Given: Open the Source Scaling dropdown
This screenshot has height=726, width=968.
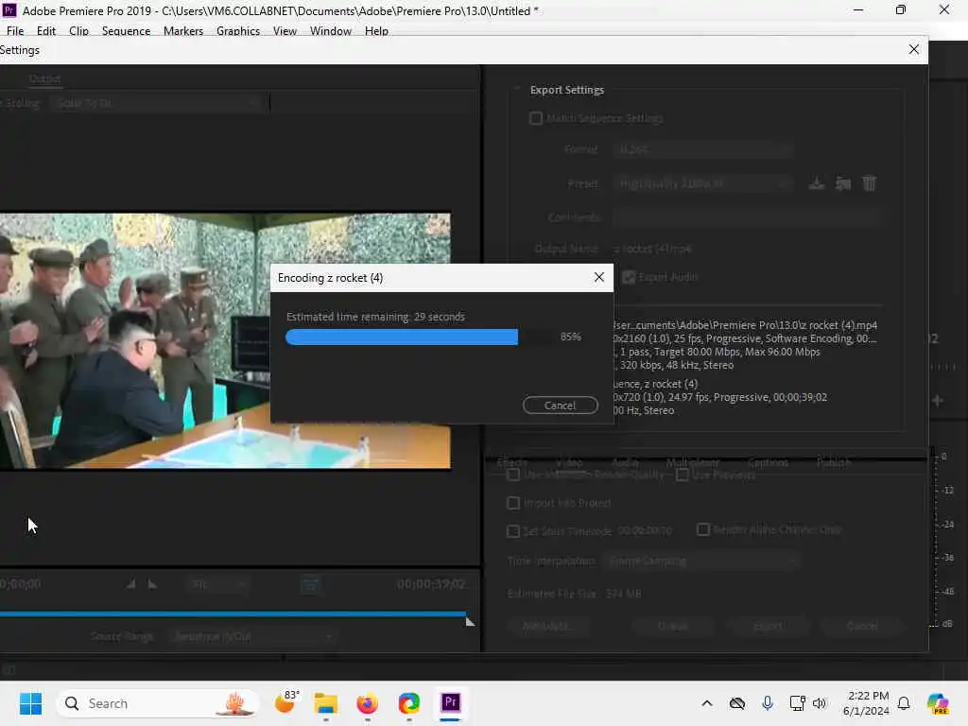Looking at the screenshot, I should [x=158, y=103].
